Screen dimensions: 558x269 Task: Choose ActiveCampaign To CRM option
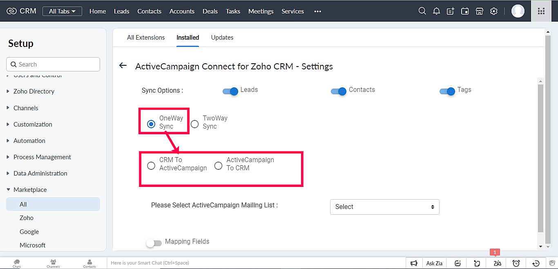coord(219,165)
